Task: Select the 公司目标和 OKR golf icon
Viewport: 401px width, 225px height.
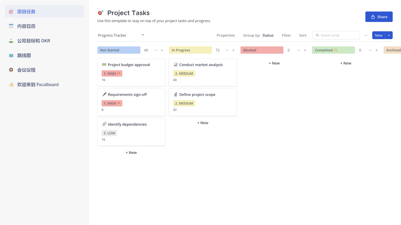Action: pyautogui.click(x=11, y=41)
